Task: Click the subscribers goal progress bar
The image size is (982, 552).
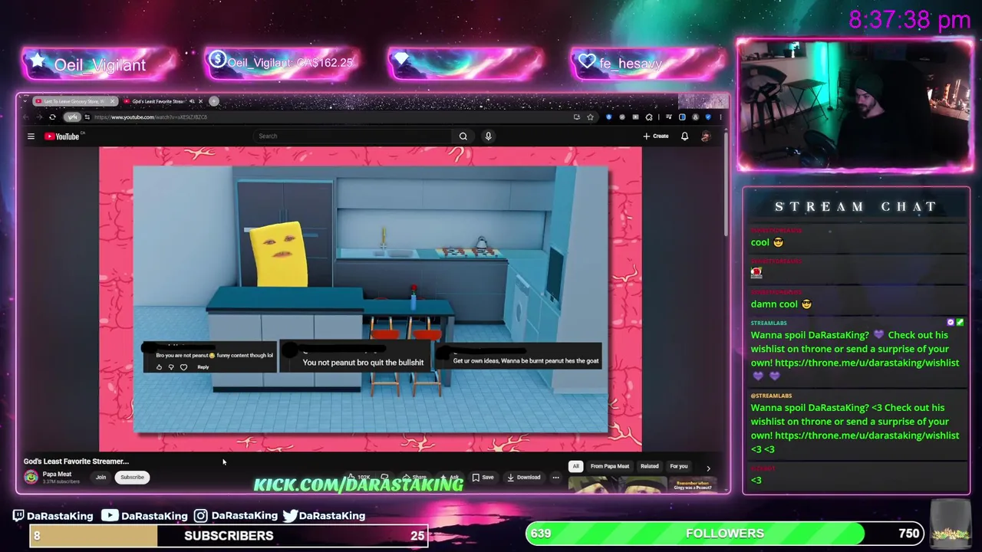Action: click(x=229, y=535)
